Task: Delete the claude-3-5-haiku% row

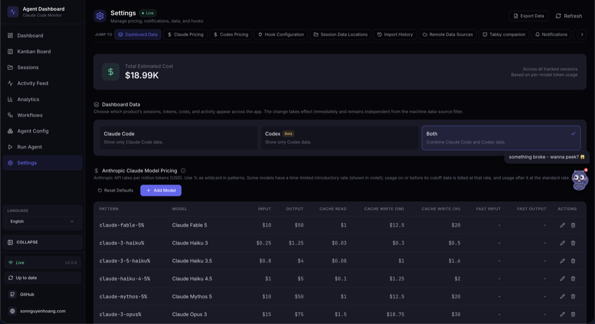Action: pos(573,261)
